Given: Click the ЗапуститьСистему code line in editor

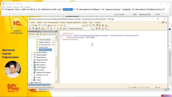Looking at the screenshot, I should 82,37.
